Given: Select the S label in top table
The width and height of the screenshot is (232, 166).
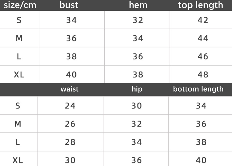Looking at the screenshot, I should pyautogui.click(x=19, y=20).
